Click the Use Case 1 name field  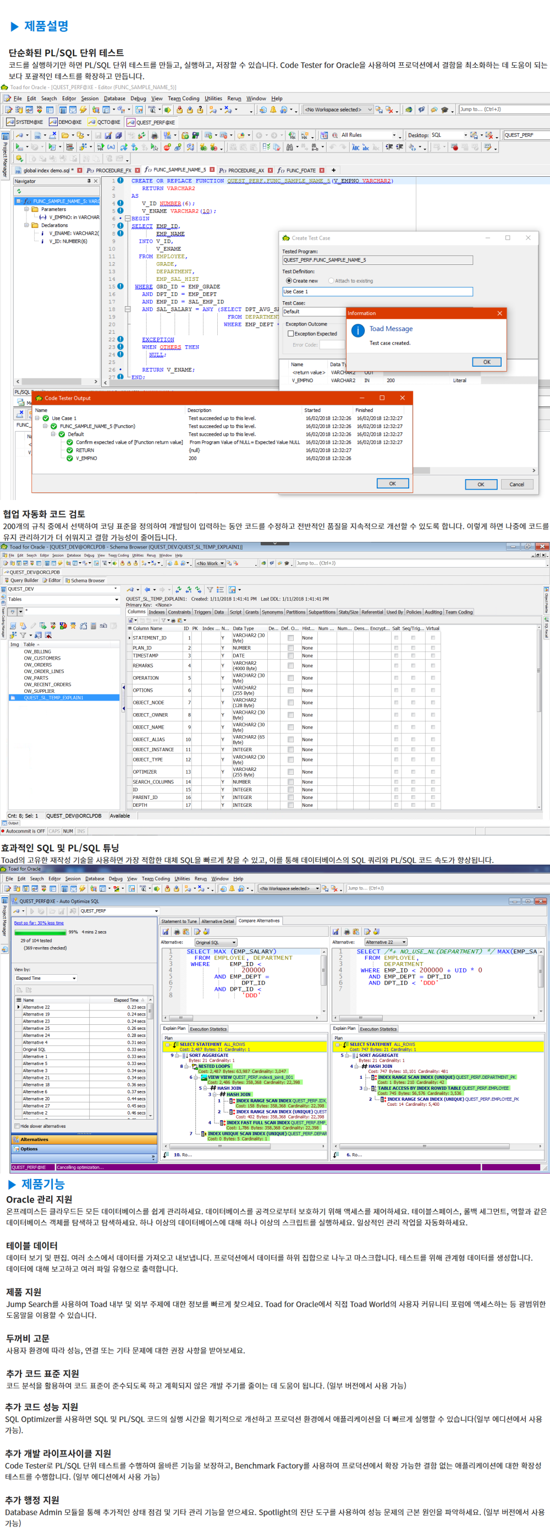coord(377,292)
